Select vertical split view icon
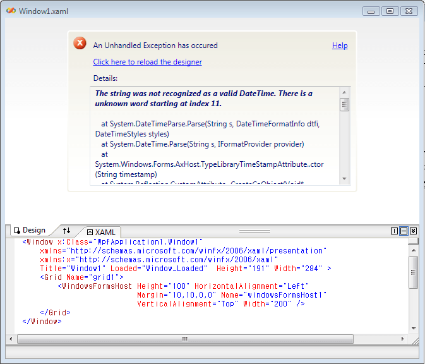Viewport: 425px width, 364px height. click(x=394, y=231)
